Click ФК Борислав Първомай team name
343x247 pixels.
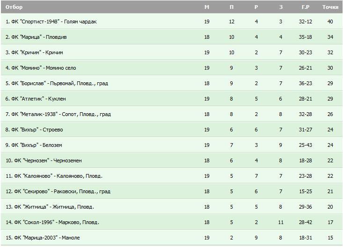tap(57, 83)
